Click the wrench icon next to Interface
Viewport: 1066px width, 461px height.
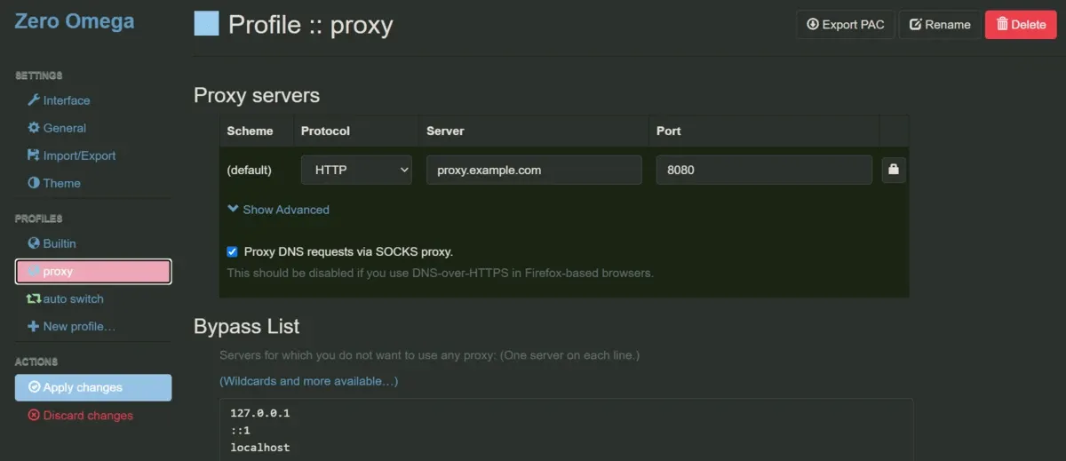tap(34, 100)
